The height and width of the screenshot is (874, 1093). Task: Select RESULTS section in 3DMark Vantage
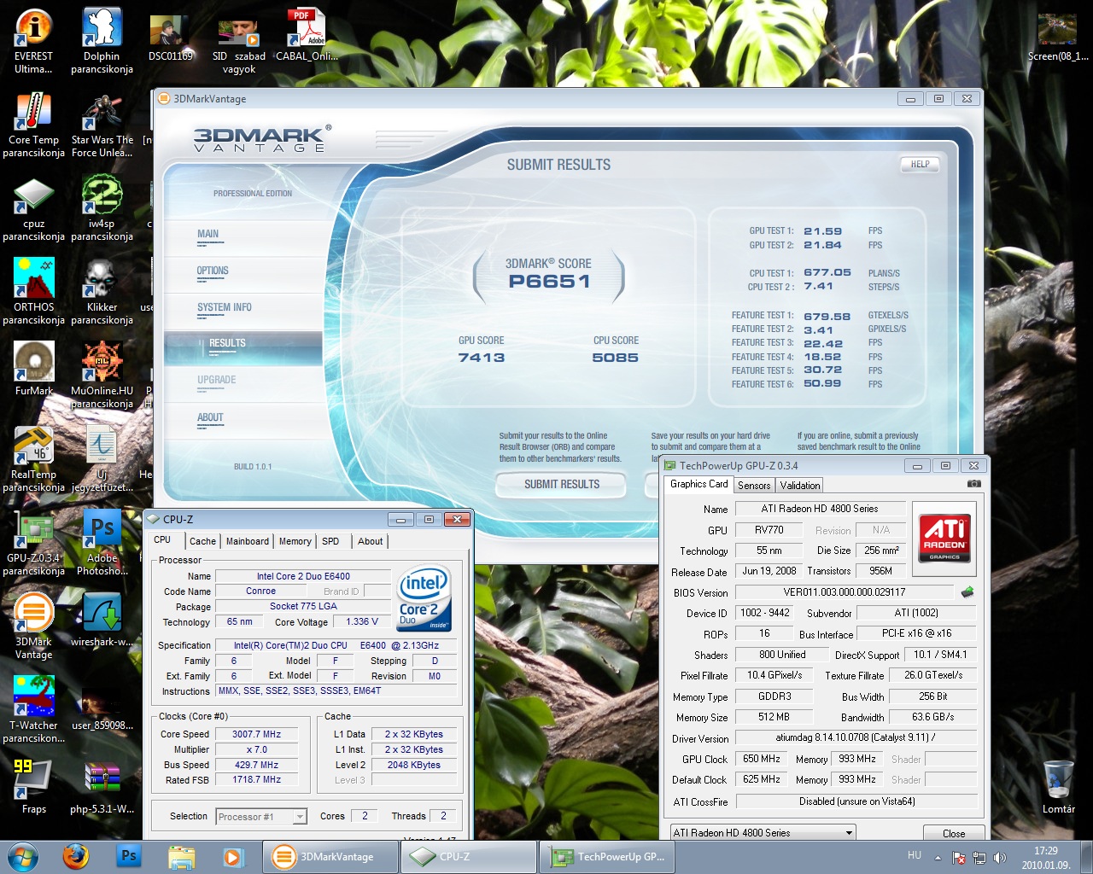click(243, 347)
